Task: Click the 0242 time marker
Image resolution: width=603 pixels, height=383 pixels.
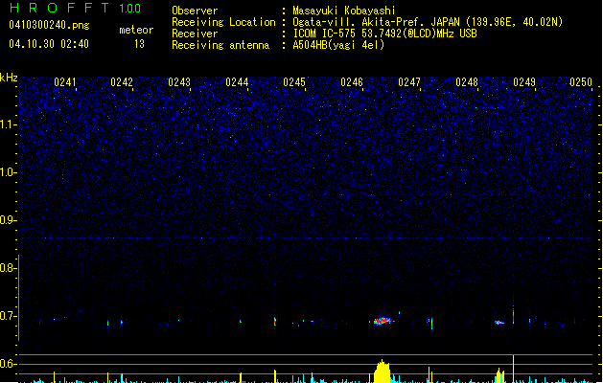Action: [122, 81]
